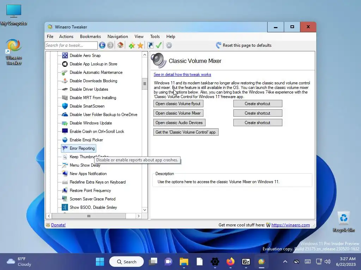This screenshot has width=361, height=270.
Task: Open the Help menu
Action: click(x=171, y=37)
